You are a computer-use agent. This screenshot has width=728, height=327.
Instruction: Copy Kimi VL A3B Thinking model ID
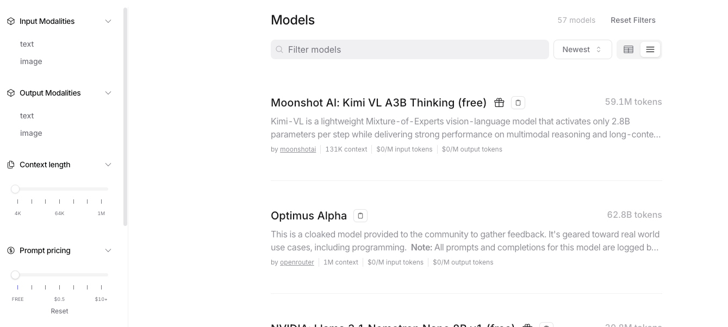click(x=518, y=103)
